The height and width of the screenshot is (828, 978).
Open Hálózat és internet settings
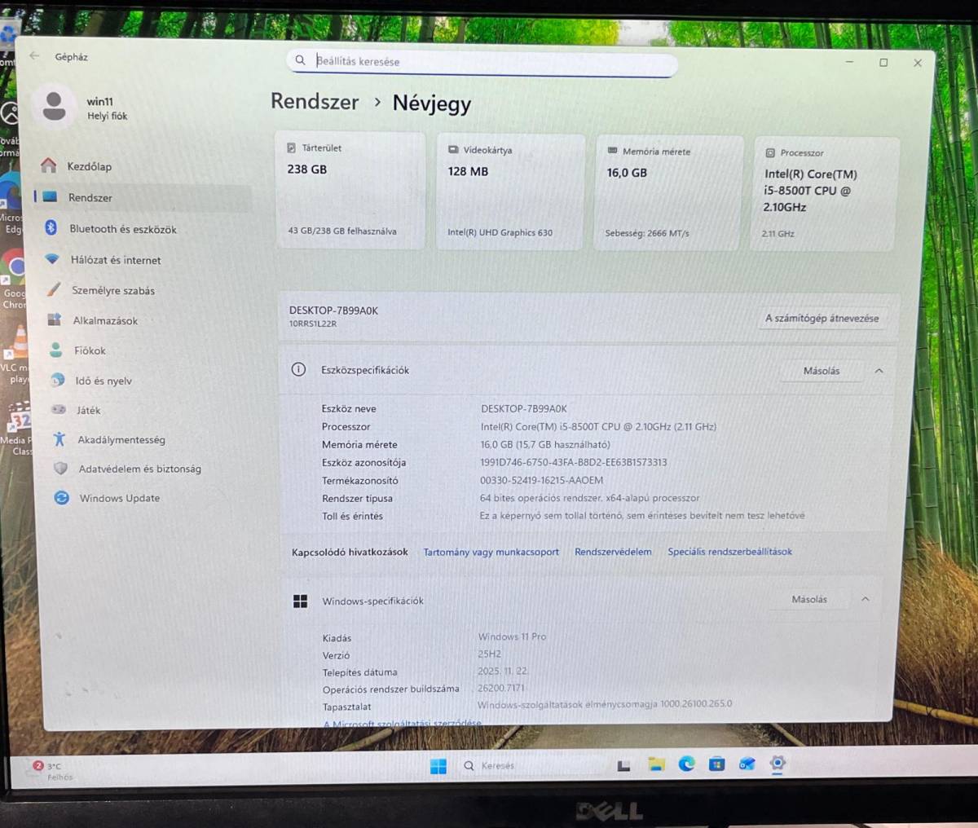(x=115, y=259)
